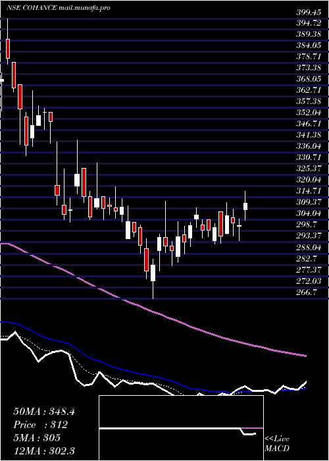The width and height of the screenshot is (329, 461).
Task: Click the NSE COHANCE mail.munafa.pro title text
Action: click(59, 8)
